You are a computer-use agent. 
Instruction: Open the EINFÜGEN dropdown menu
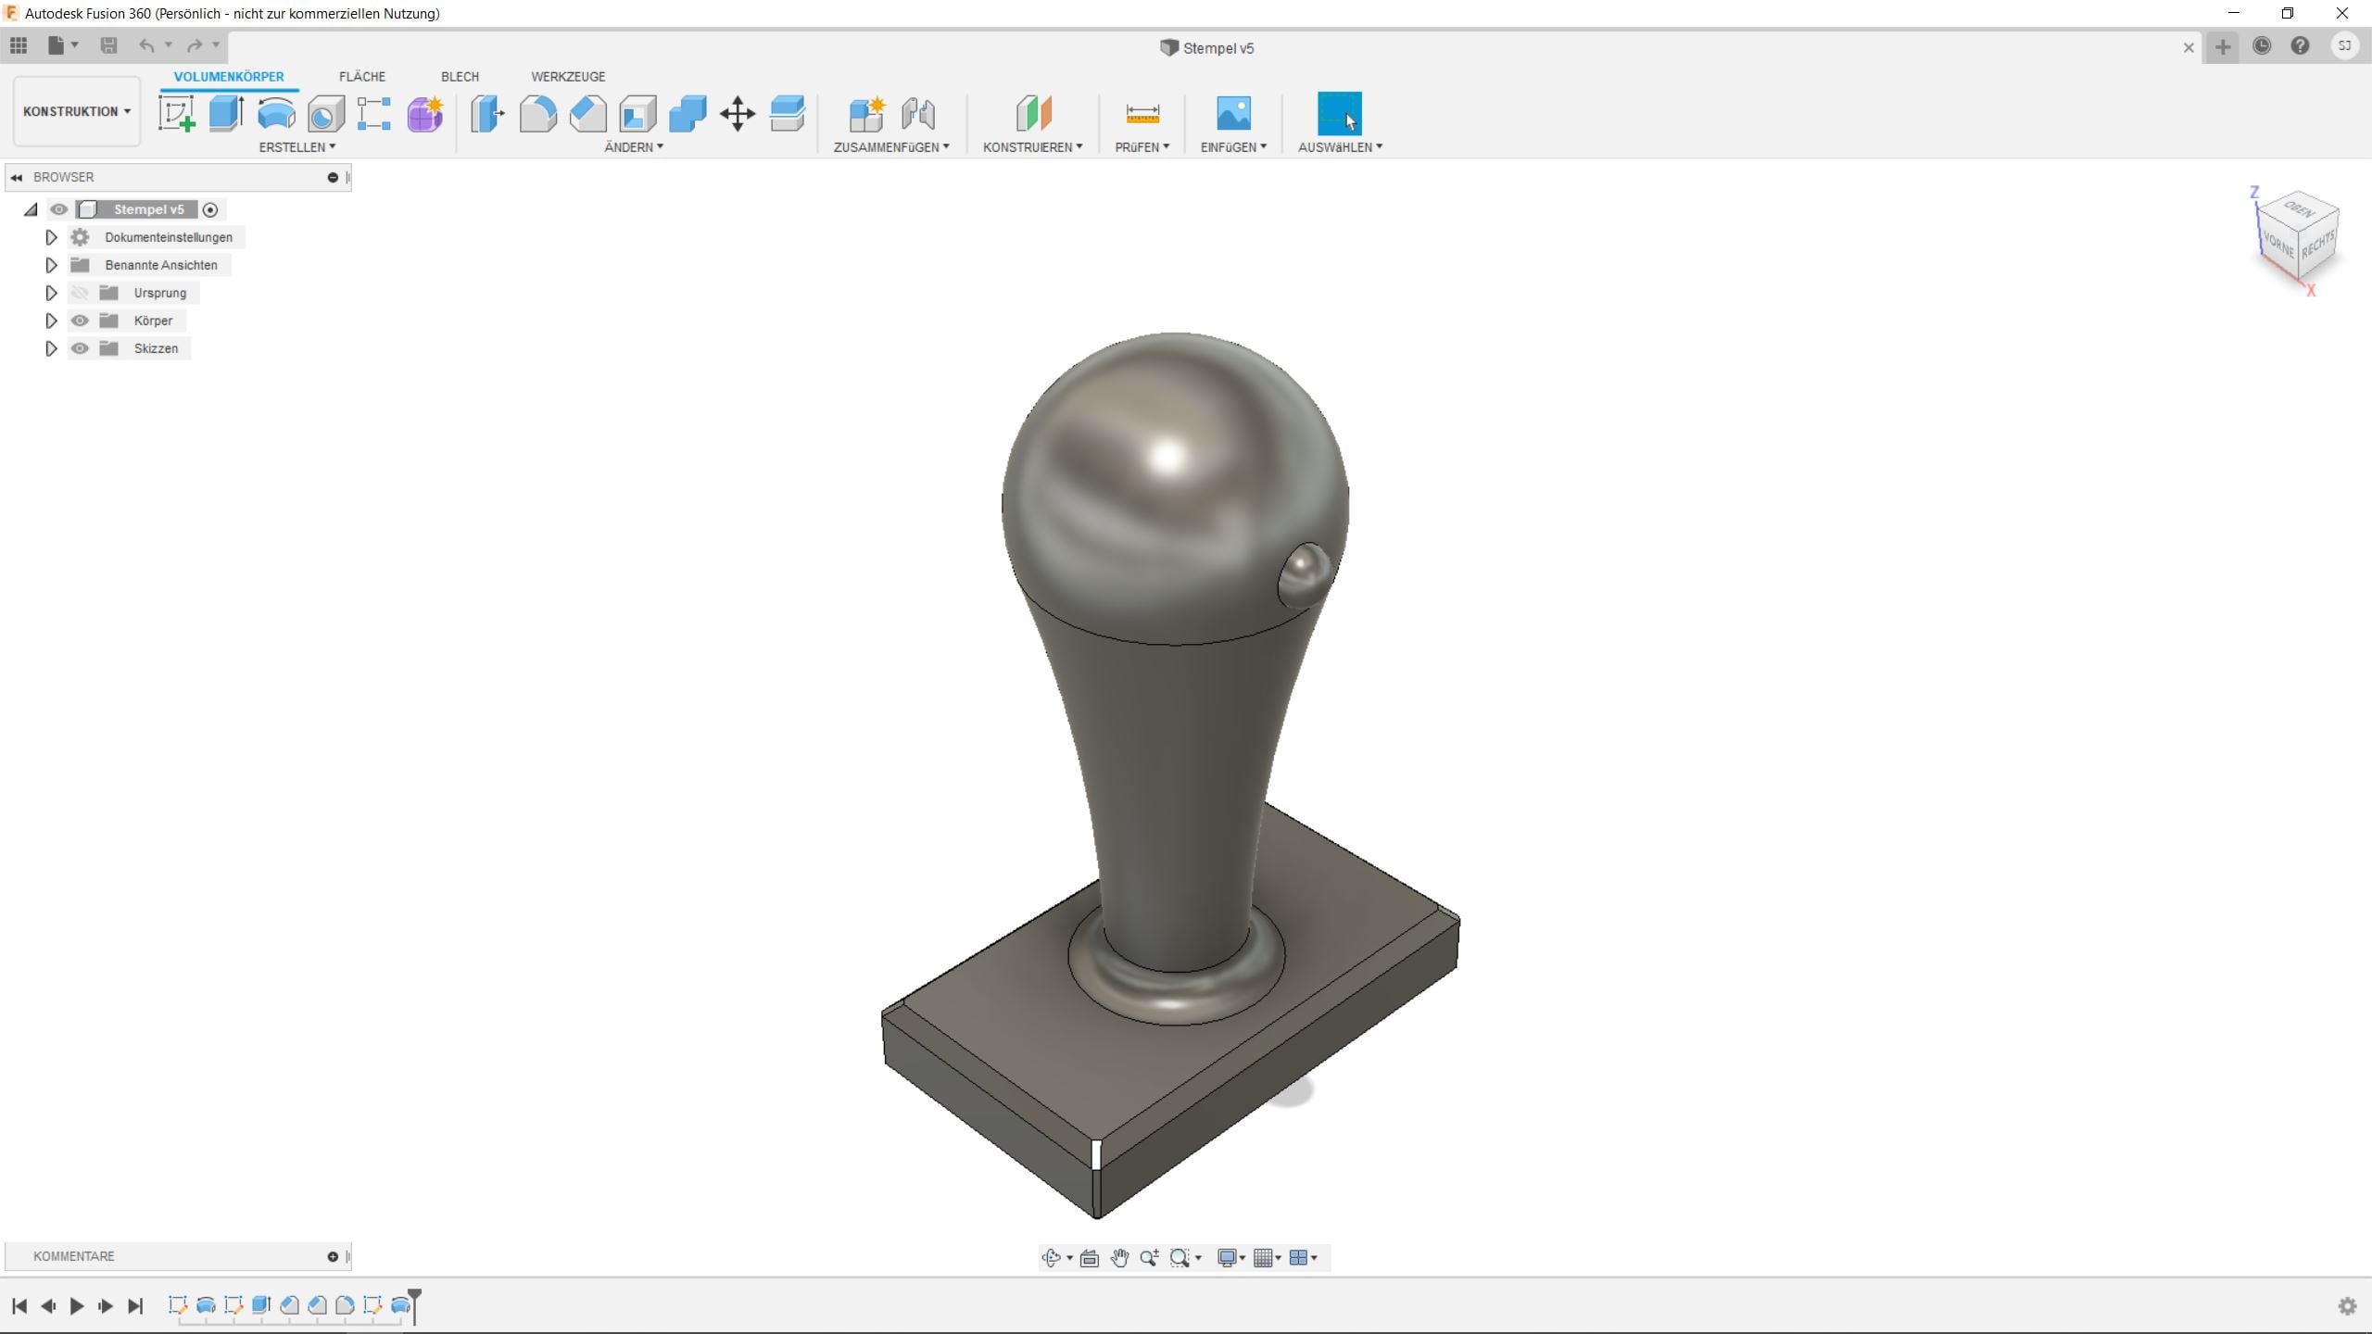tap(1233, 147)
